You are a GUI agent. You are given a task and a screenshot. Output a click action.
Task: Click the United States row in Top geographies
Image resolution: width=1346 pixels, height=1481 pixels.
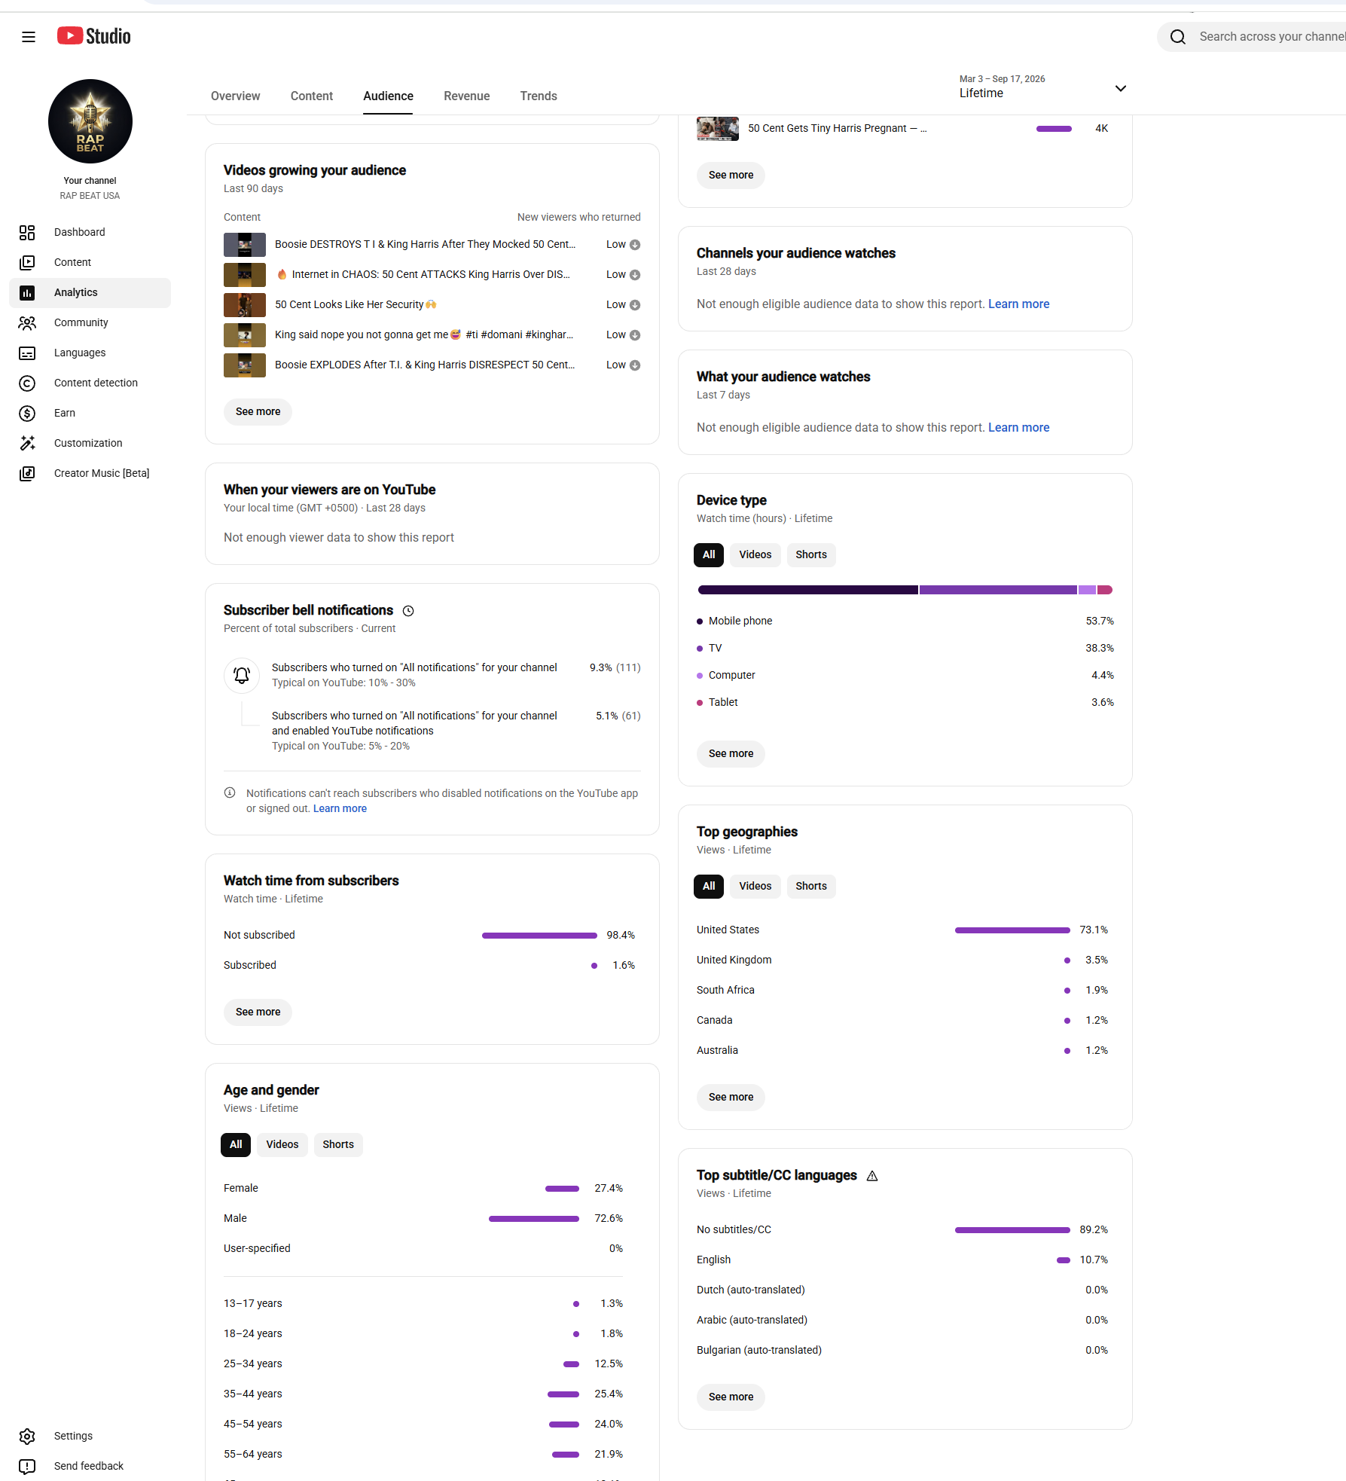point(902,930)
